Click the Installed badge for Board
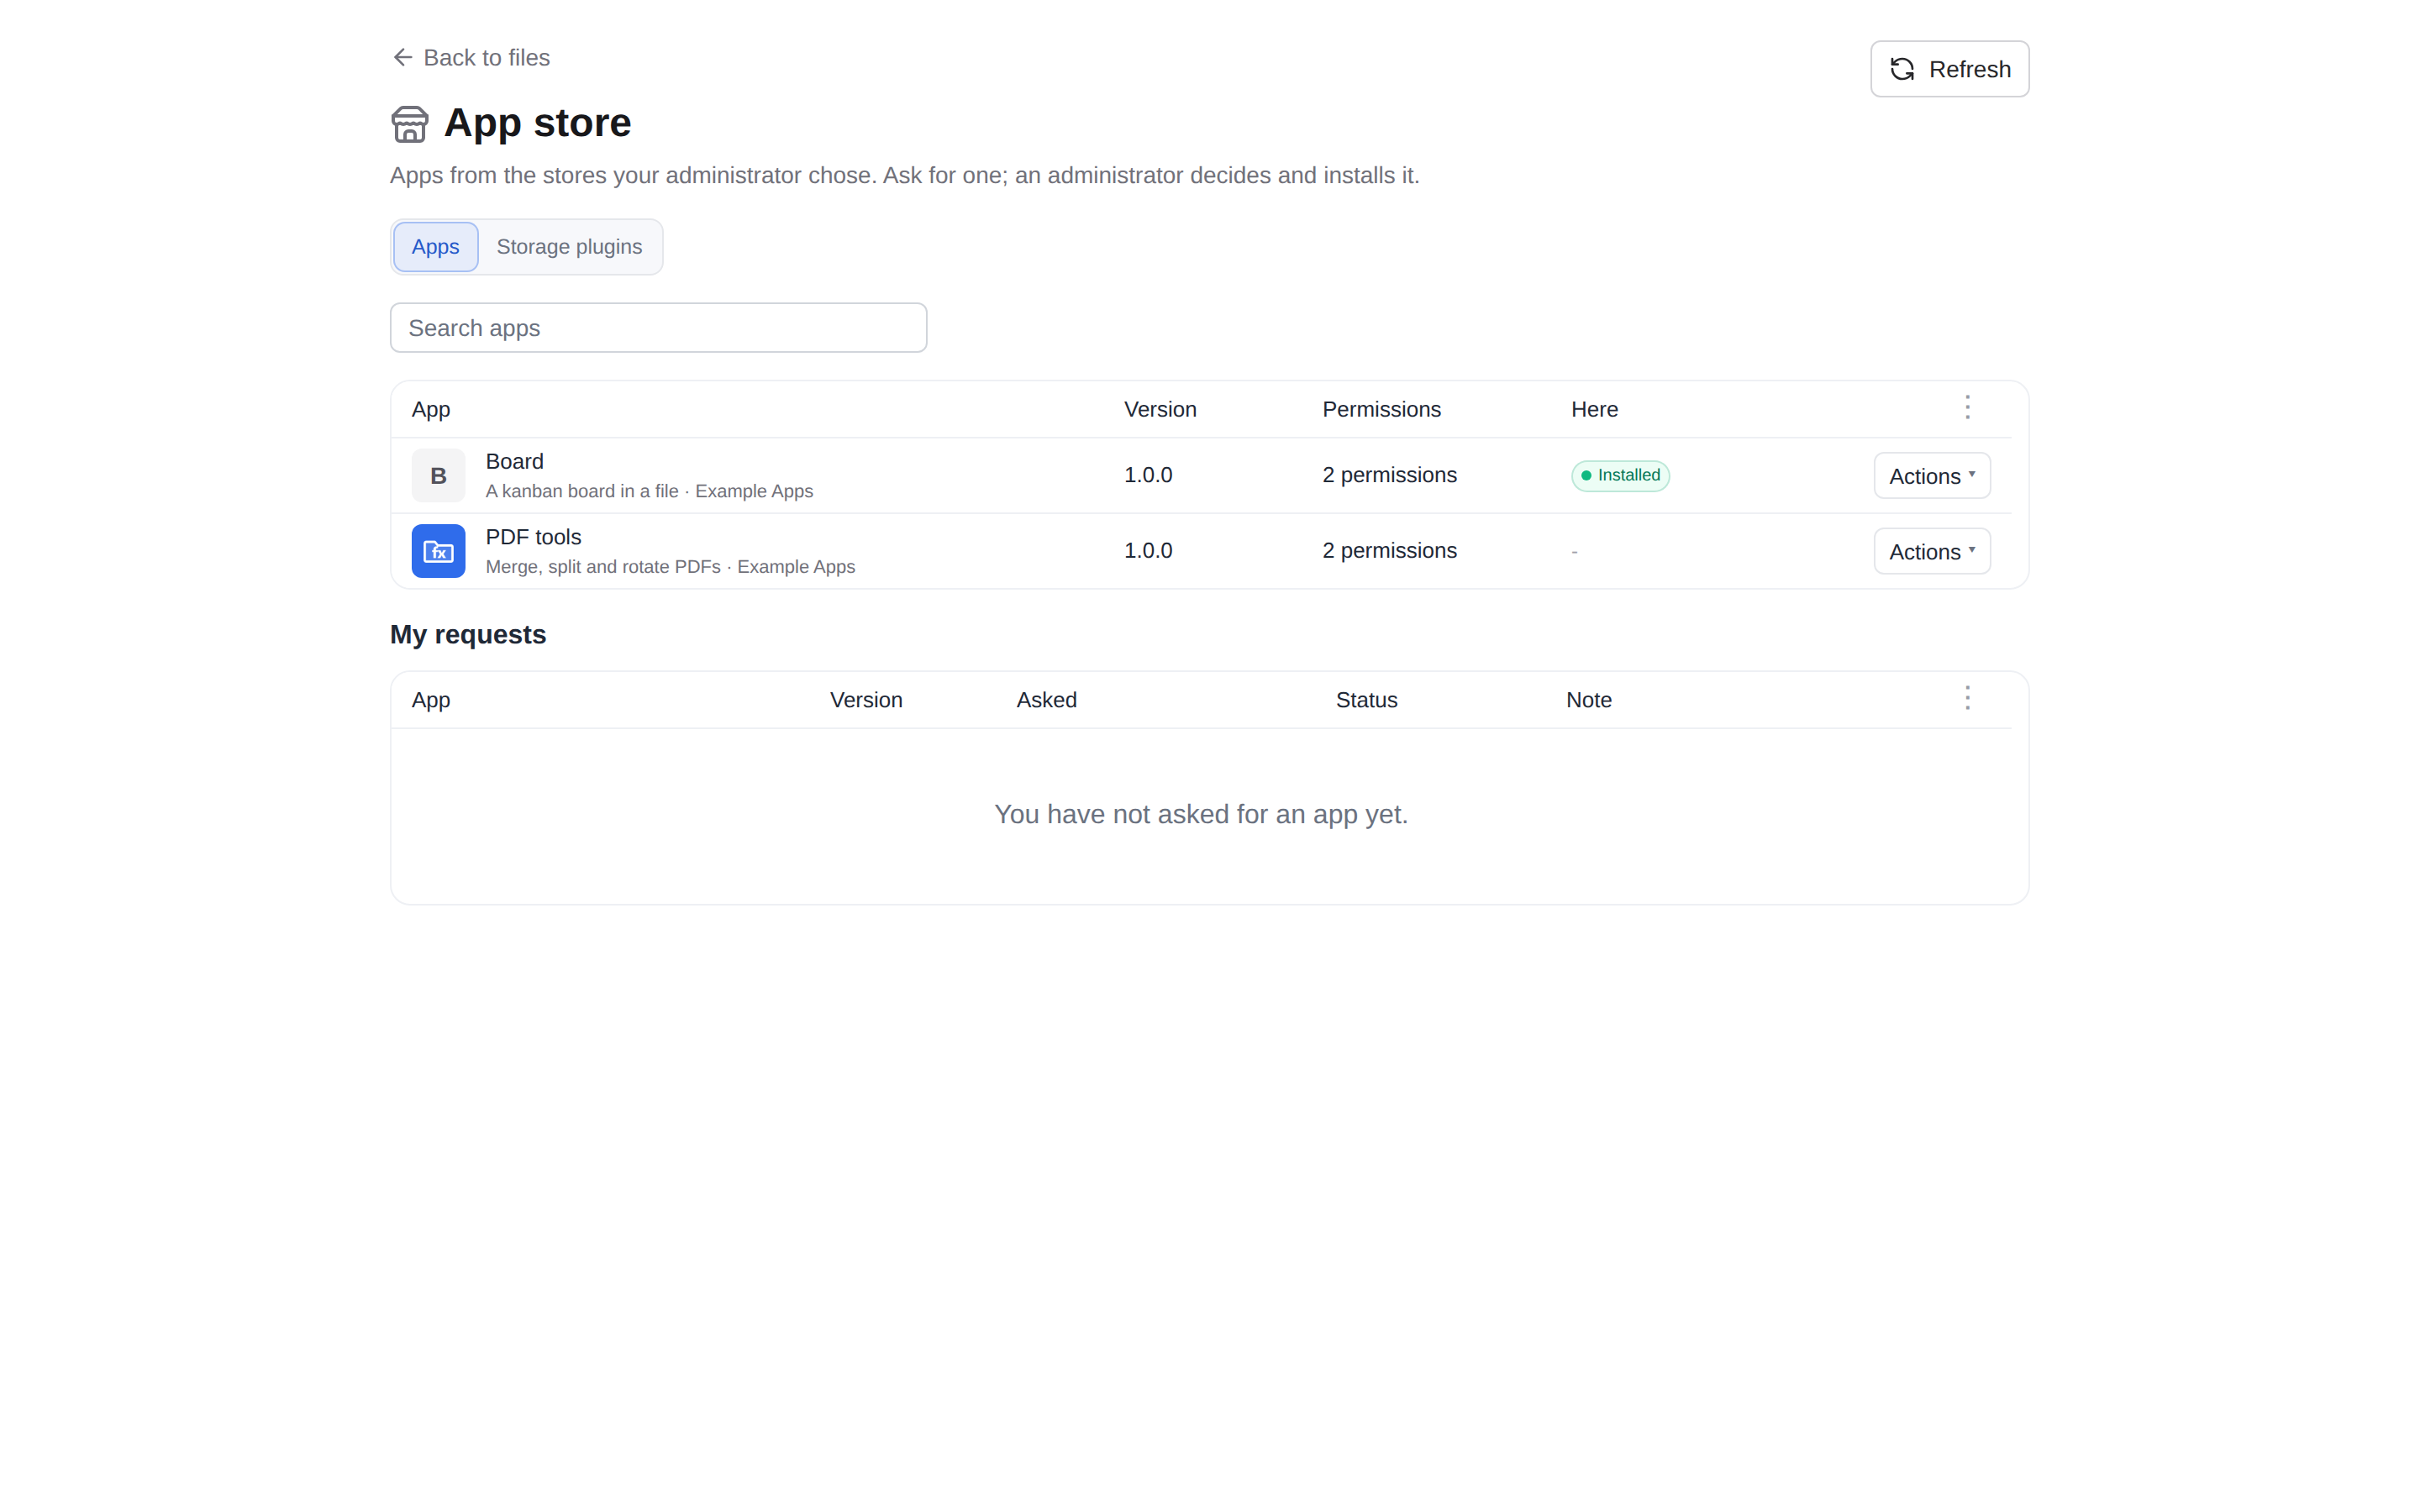The image size is (2420, 1512). click(x=1620, y=475)
